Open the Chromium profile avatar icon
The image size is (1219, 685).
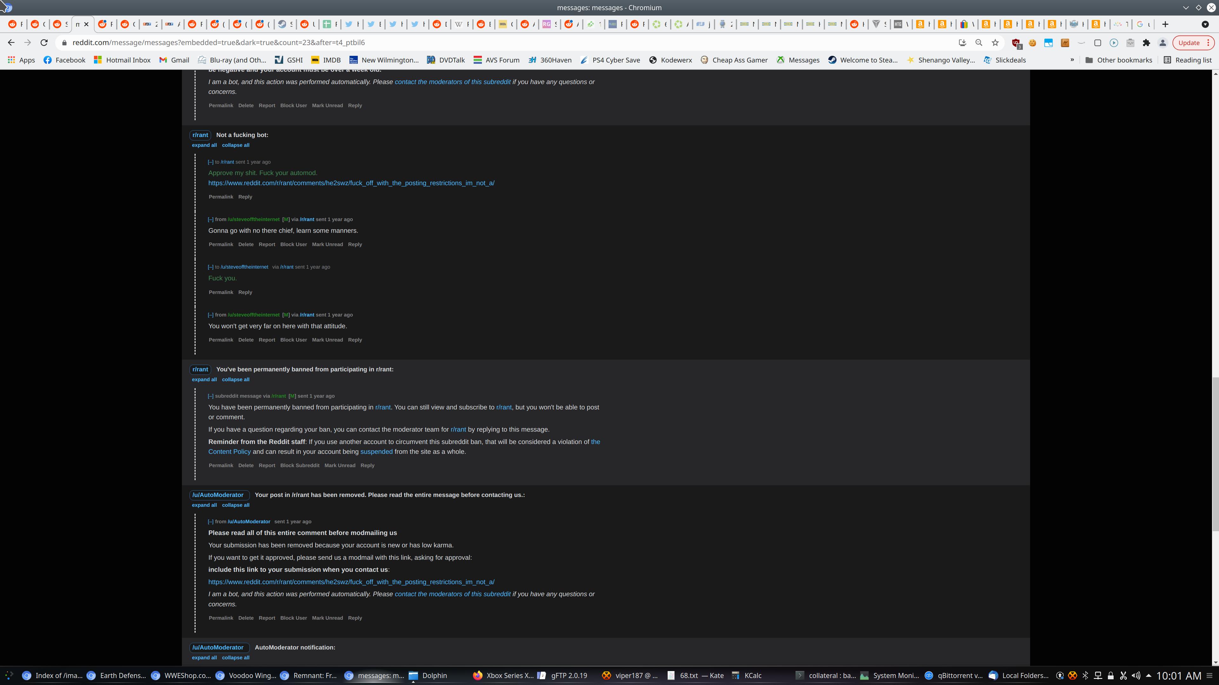pos(1162,43)
